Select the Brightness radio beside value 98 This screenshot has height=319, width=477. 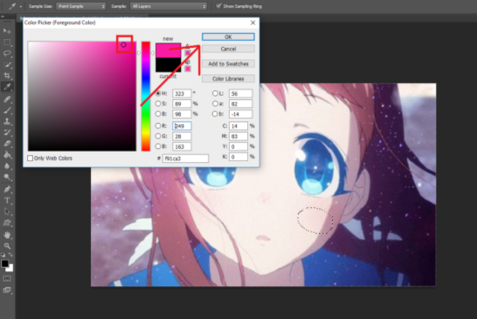[158, 114]
